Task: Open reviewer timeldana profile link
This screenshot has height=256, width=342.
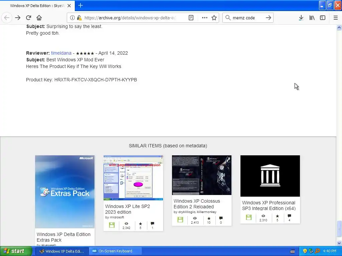Action: pos(61,53)
